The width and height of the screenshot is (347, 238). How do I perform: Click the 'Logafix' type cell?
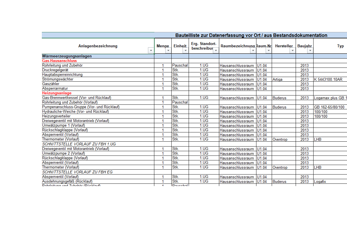pyautogui.click(x=330, y=181)
